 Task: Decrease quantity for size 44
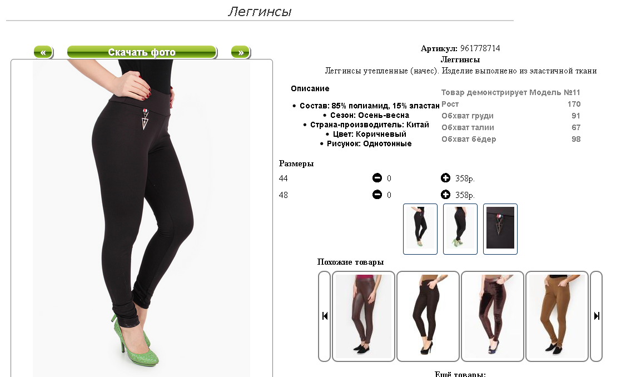[x=377, y=178]
